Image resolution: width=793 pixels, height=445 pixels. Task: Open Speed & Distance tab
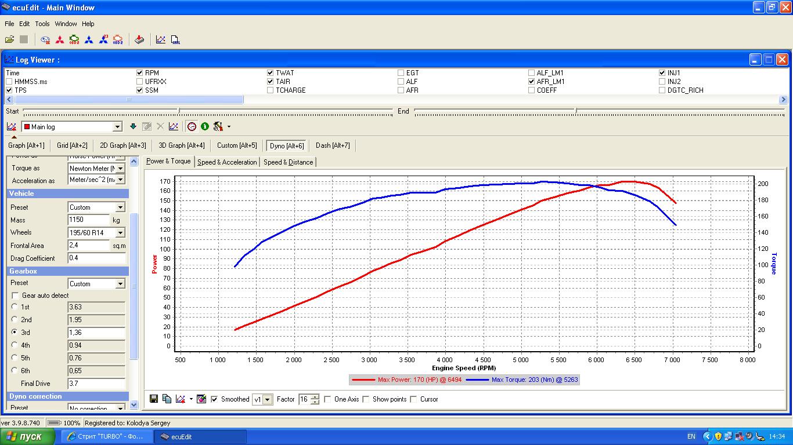289,162
